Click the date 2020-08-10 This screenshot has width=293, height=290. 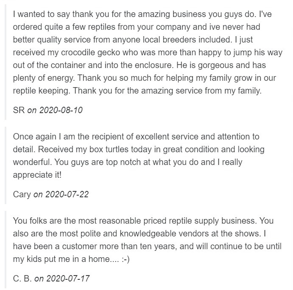point(61,110)
